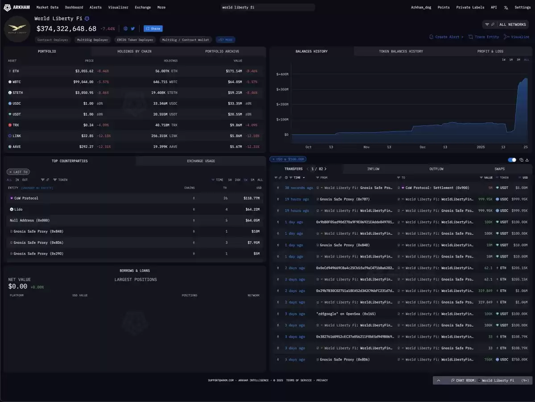Download transfers with the download icon
This screenshot has width=535, height=402.
pyautogui.click(x=527, y=160)
